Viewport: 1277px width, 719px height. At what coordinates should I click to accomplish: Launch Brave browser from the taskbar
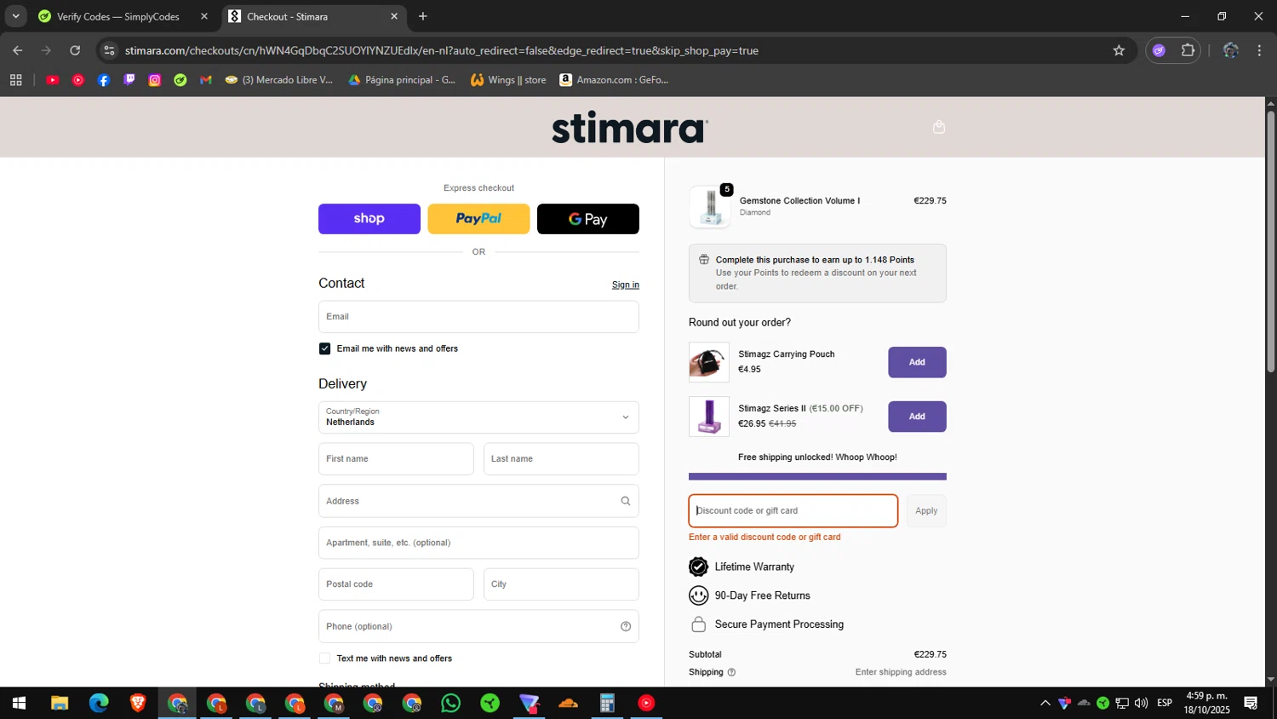[138, 704]
